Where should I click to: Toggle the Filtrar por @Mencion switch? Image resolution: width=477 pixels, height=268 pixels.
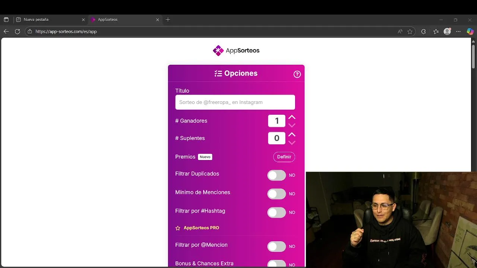[x=277, y=246]
